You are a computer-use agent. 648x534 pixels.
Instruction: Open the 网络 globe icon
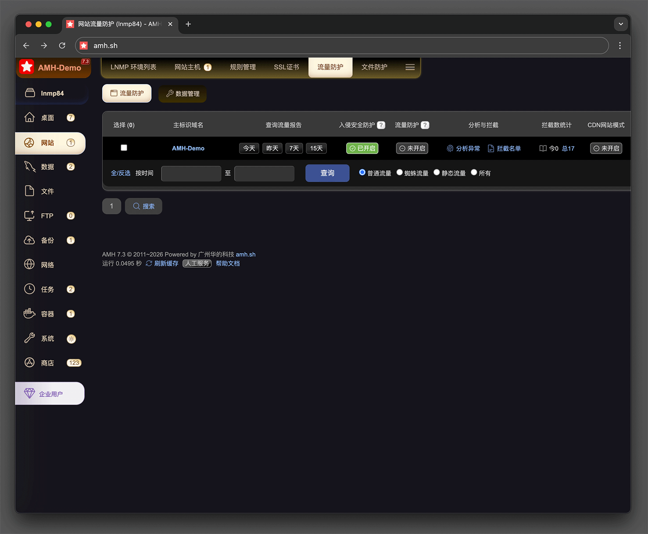(29, 264)
